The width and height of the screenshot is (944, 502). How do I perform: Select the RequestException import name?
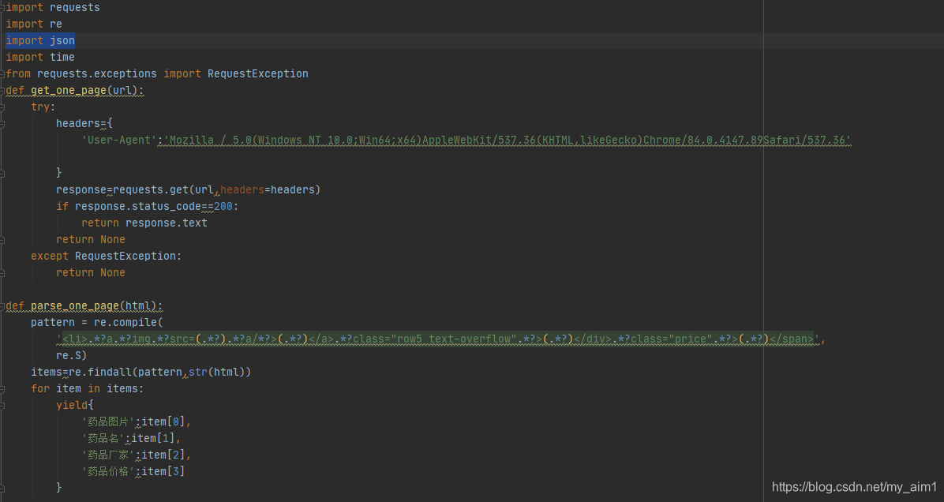(257, 73)
